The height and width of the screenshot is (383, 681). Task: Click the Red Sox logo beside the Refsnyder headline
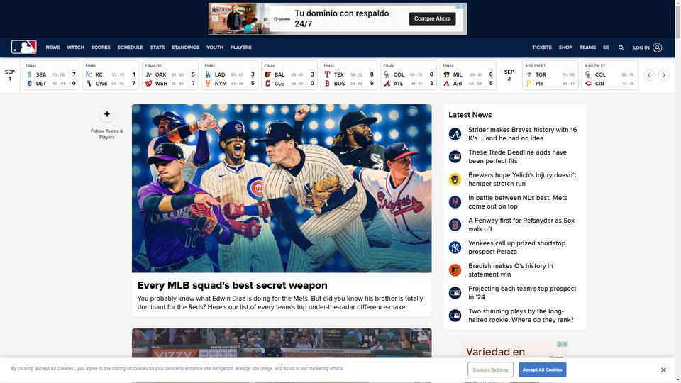[x=455, y=225]
